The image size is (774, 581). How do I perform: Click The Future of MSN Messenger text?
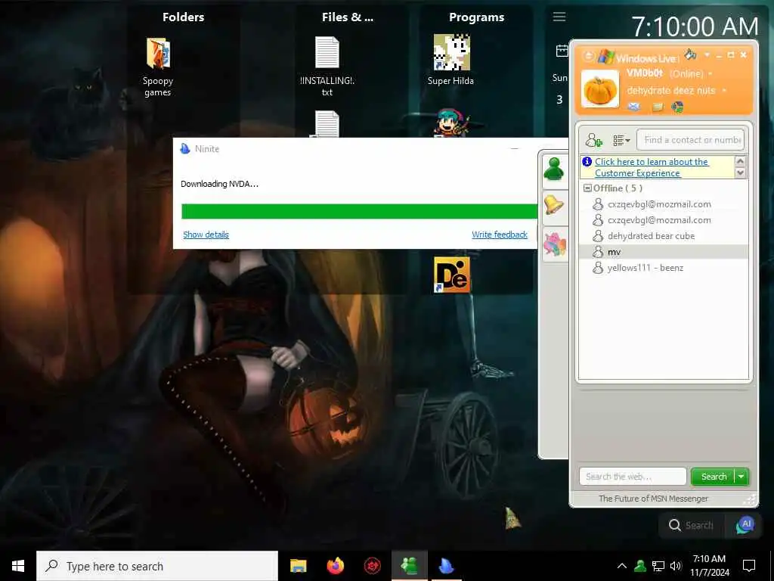pyautogui.click(x=653, y=499)
